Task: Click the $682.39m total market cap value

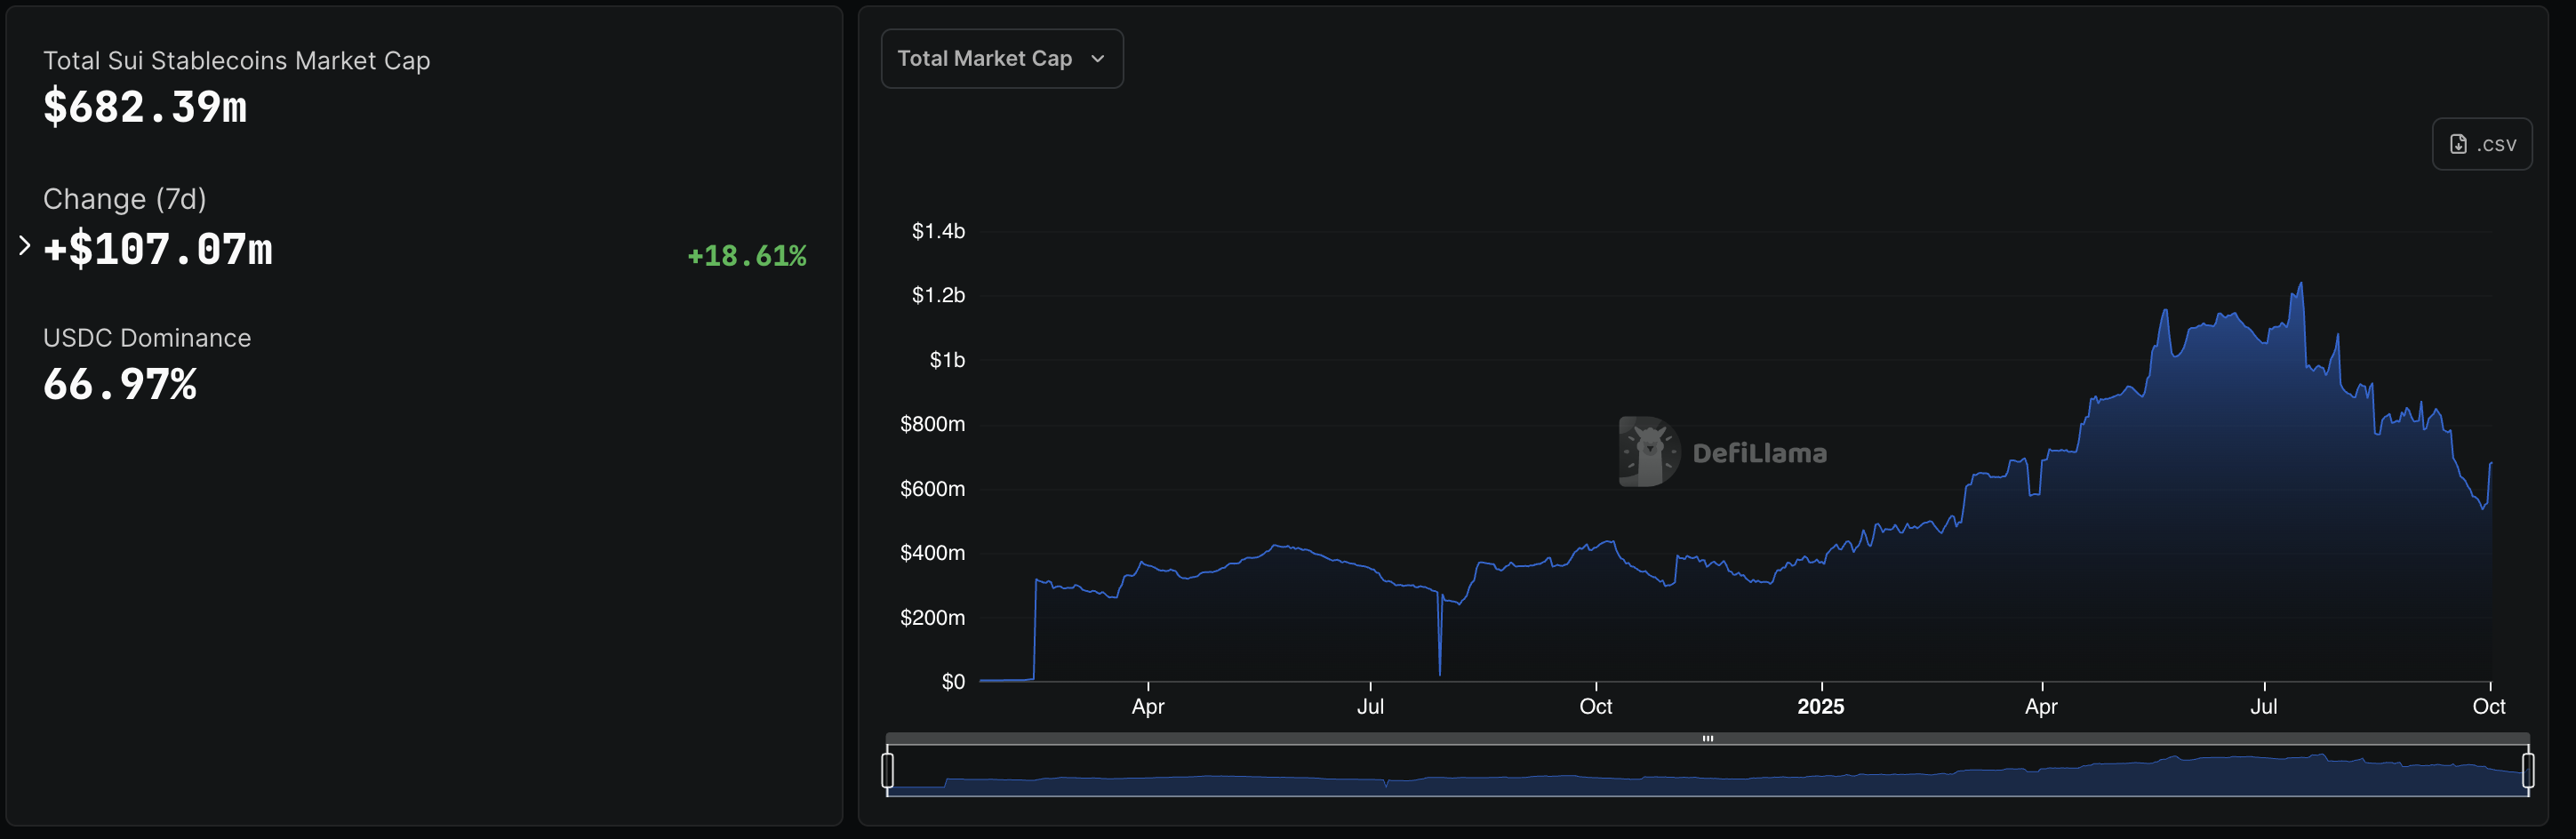Action: pos(145,107)
